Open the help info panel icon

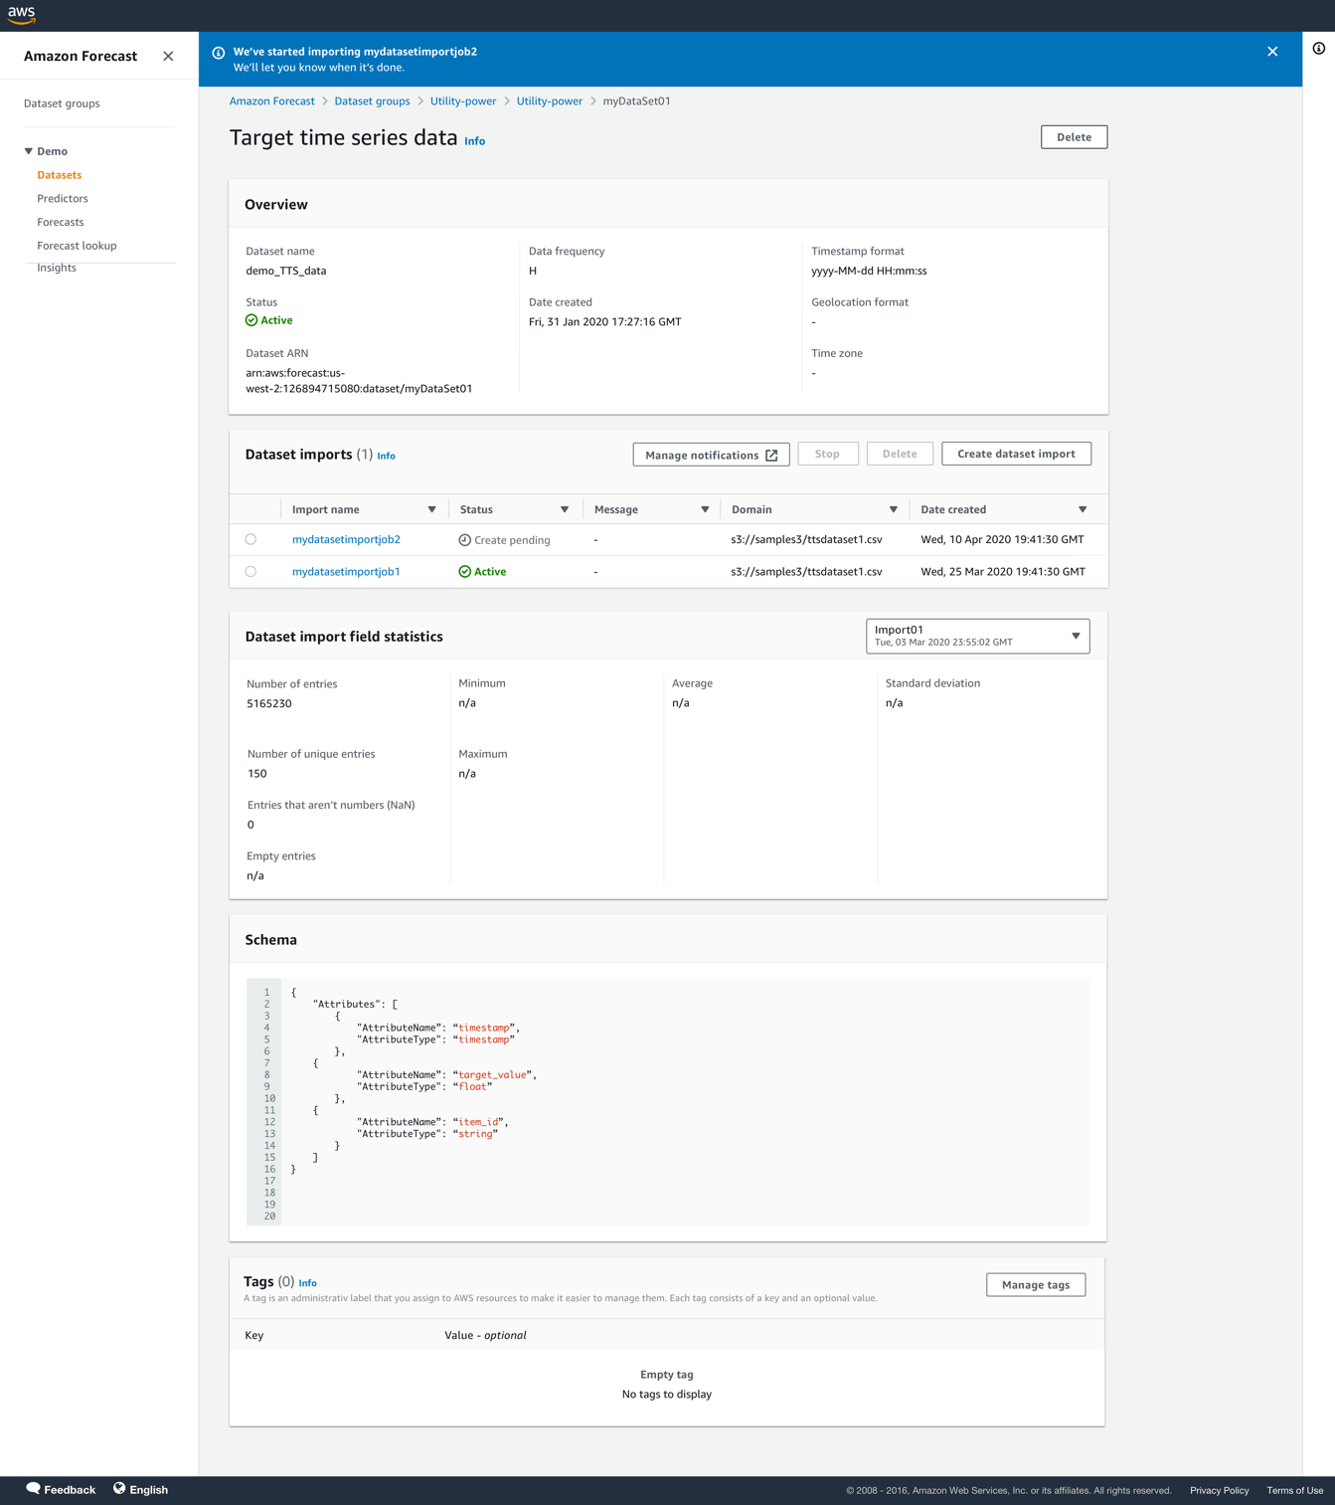coord(1319,48)
